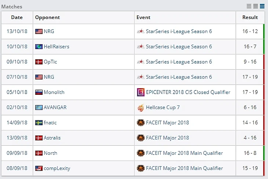Click the FACEIT Major logo in fnatic row
Viewport: 268px width, 179px height.
140,123
